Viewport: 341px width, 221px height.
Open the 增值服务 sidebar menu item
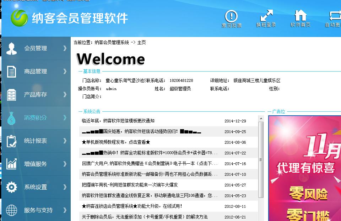[36, 164]
